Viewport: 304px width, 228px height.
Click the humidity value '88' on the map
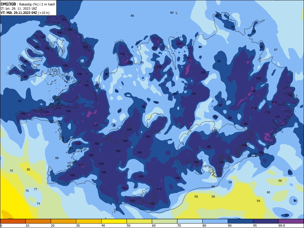[57, 158]
